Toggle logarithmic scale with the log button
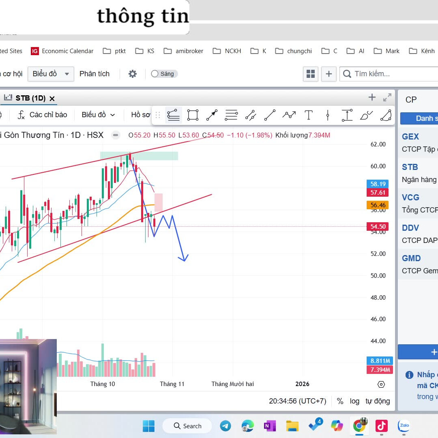This screenshot has width=438, height=438. pos(354,401)
